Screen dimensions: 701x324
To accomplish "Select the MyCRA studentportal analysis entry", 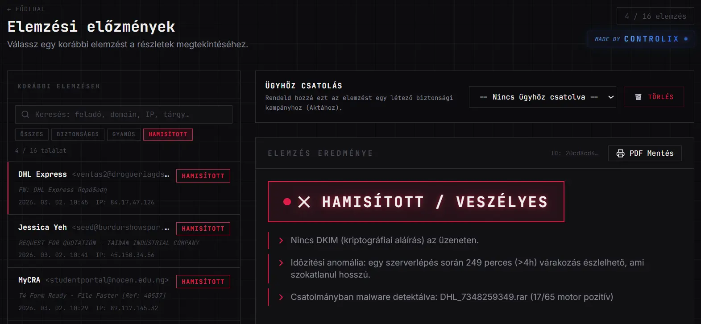I will 94,294.
